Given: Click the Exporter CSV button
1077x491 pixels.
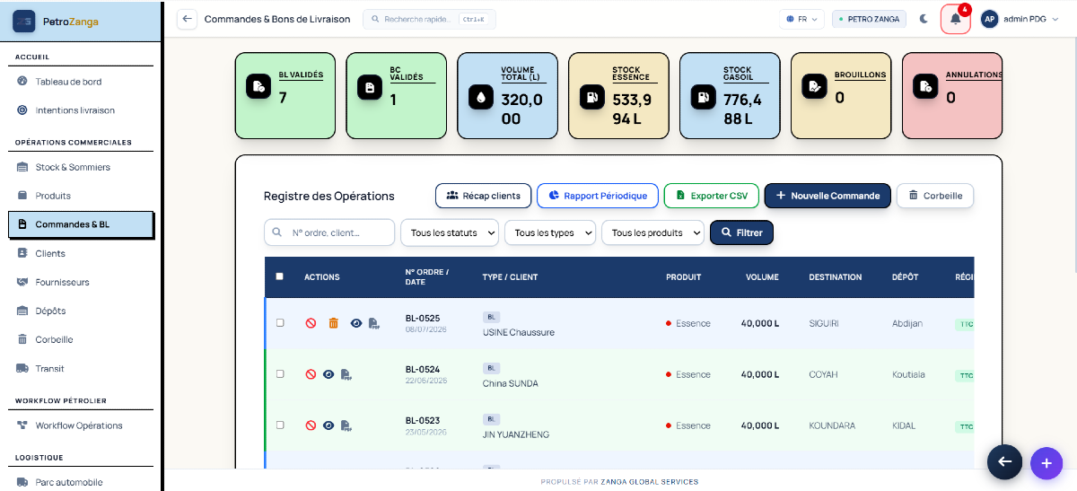Looking at the screenshot, I should (x=712, y=196).
